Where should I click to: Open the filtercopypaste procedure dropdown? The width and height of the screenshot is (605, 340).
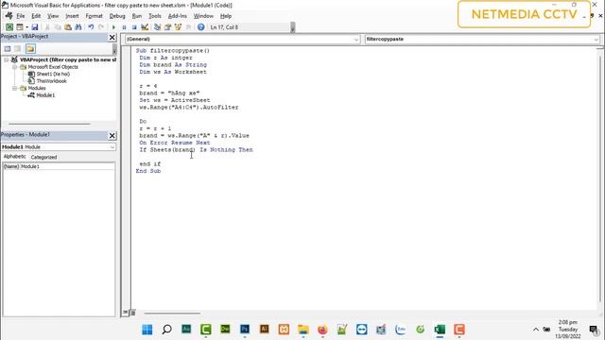click(x=596, y=40)
